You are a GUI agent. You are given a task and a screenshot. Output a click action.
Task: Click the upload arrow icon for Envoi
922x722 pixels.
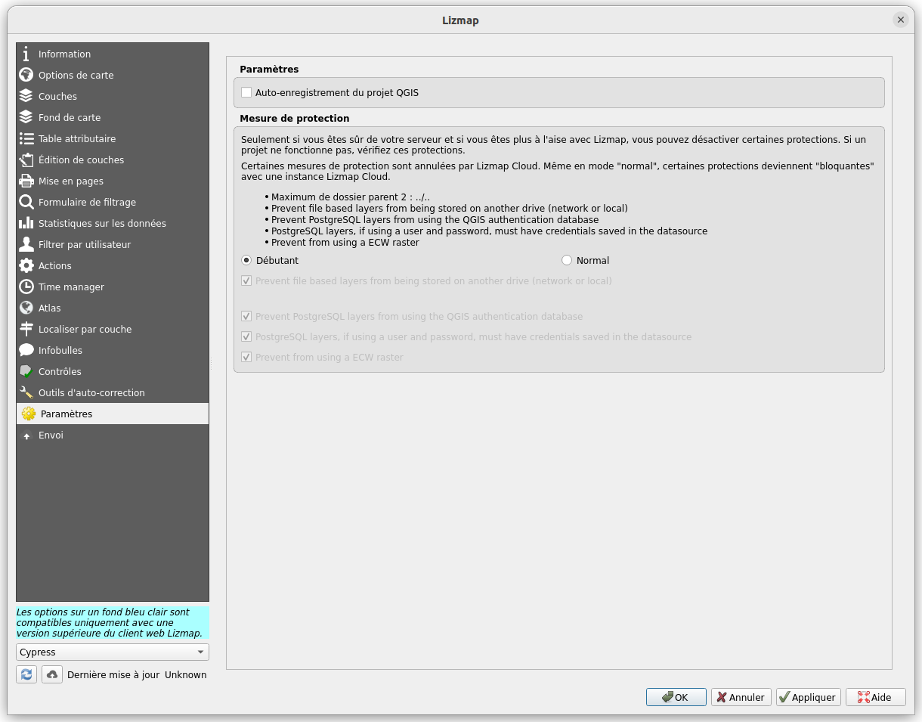pyautogui.click(x=26, y=435)
